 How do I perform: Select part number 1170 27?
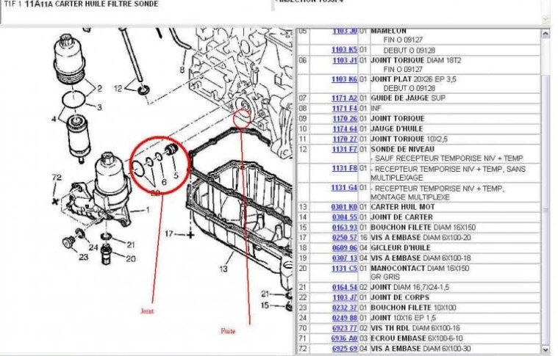[345, 139]
